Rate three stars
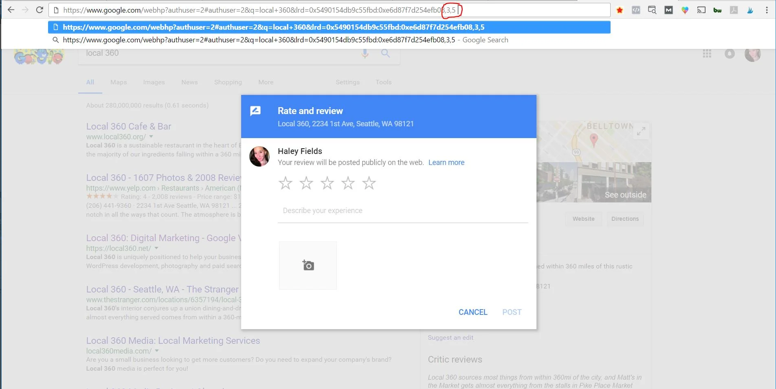This screenshot has width=776, height=389. [x=327, y=183]
